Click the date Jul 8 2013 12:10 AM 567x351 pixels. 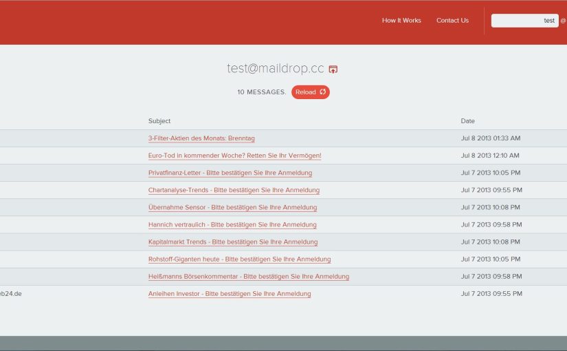coord(490,156)
